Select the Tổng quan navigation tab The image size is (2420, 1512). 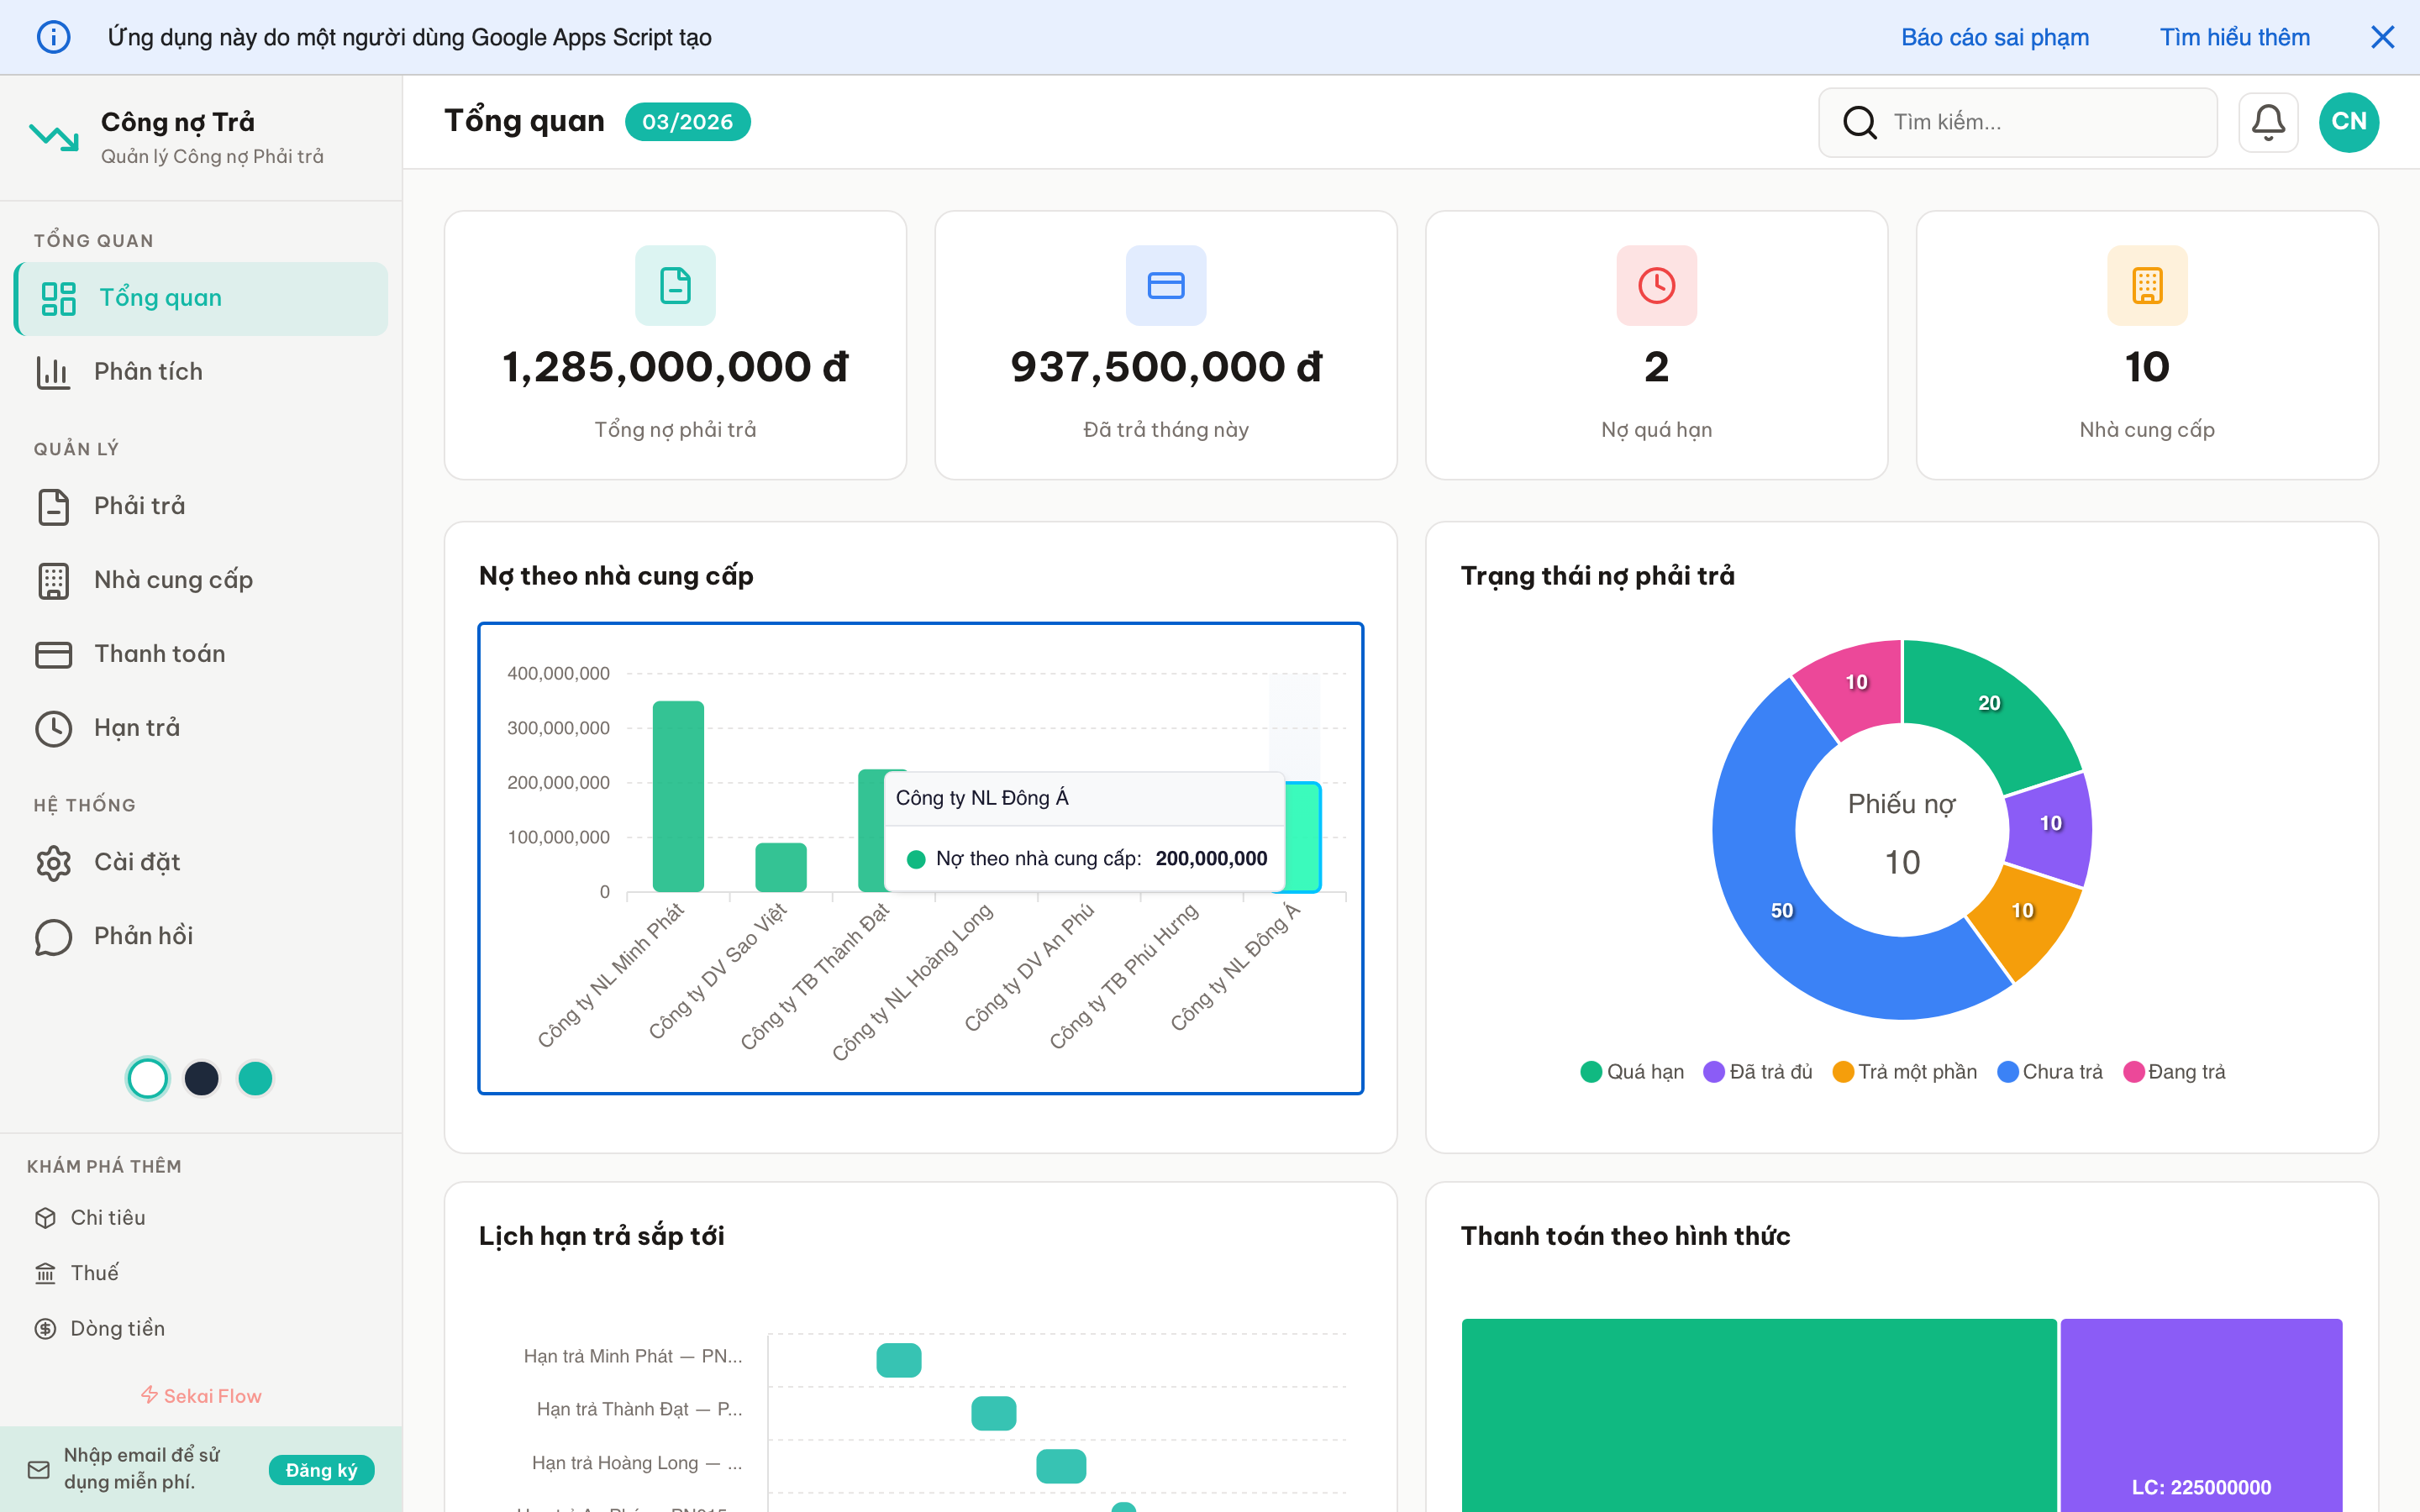click(159, 297)
